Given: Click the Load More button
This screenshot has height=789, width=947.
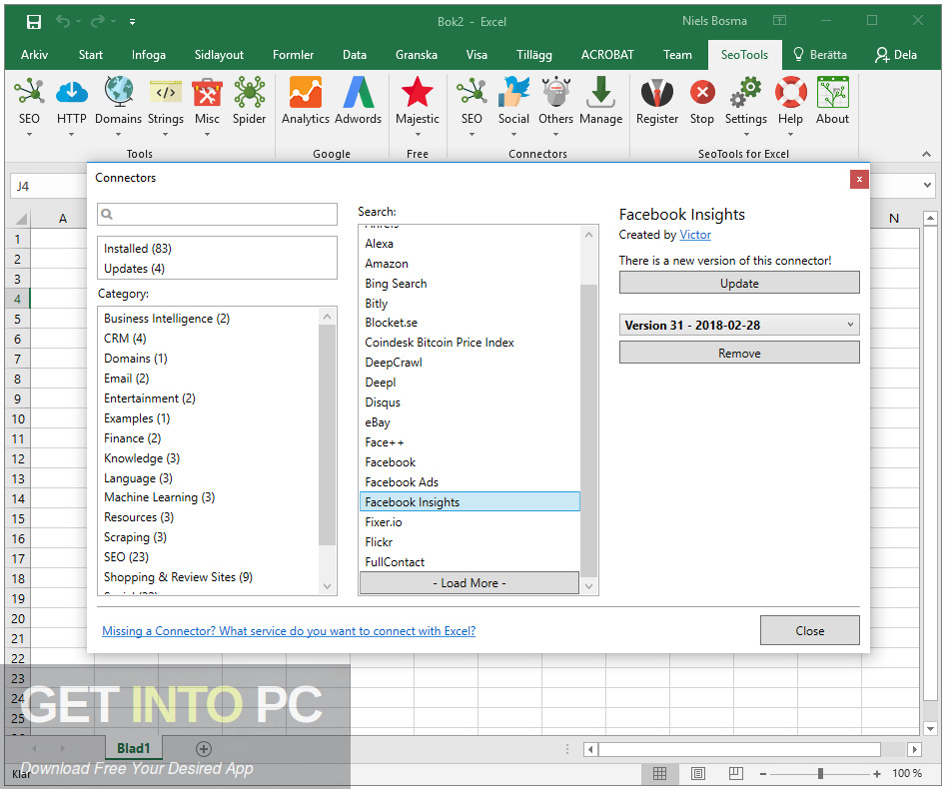Looking at the screenshot, I should point(470,583).
